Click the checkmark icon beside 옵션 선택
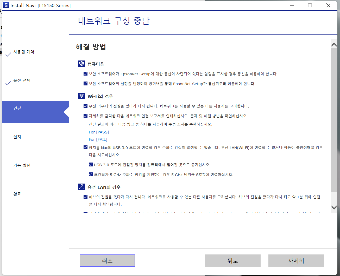Screen dimensions: 340x276 coord(8,83)
